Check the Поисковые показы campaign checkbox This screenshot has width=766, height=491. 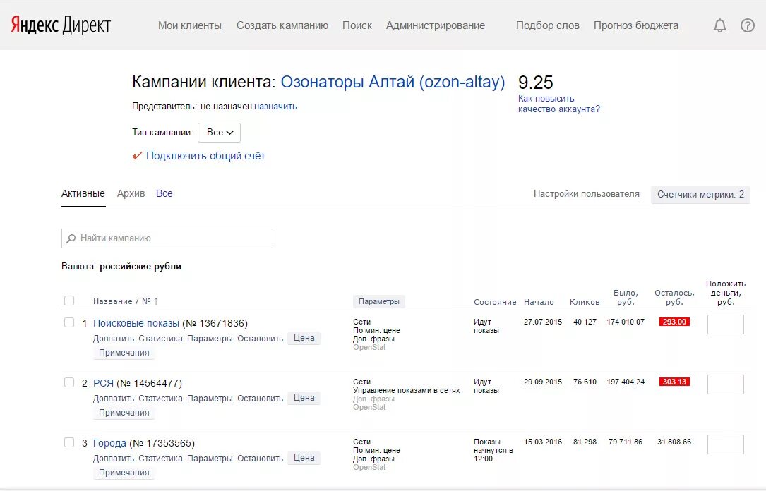(69, 322)
